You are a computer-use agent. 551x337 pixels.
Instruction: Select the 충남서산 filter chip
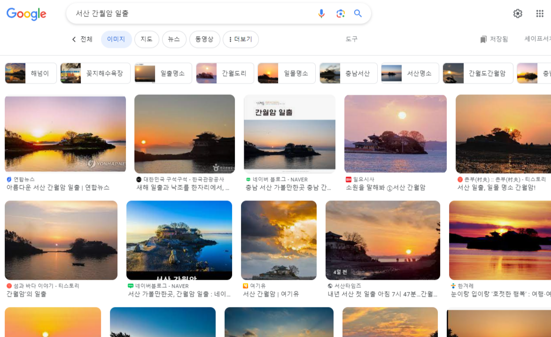pos(348,73)
